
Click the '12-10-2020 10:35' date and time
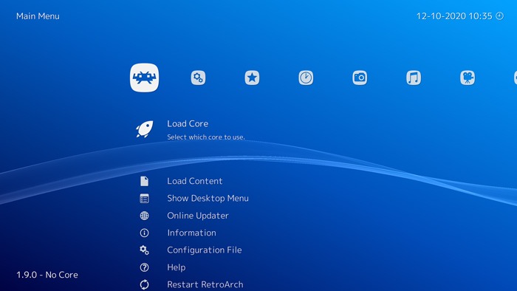(454, 16)
